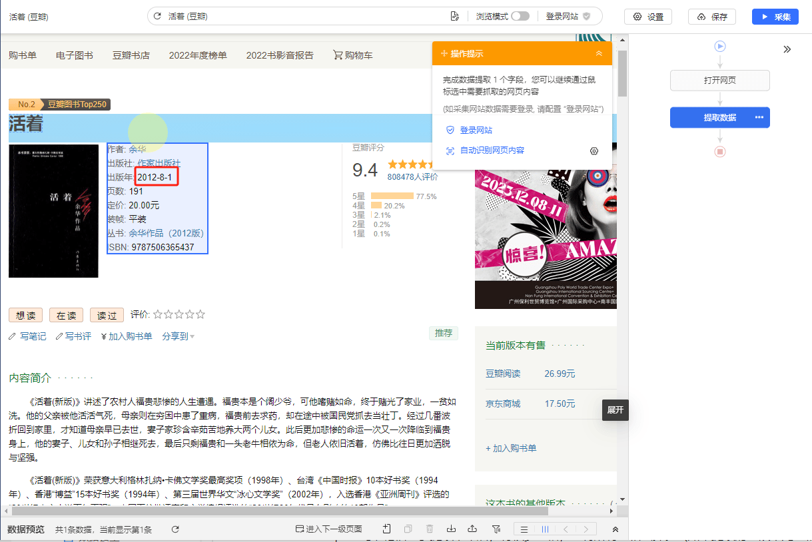Start collection with 采集 button
This screenshot has width=812, height=542.
coord(775,17)
